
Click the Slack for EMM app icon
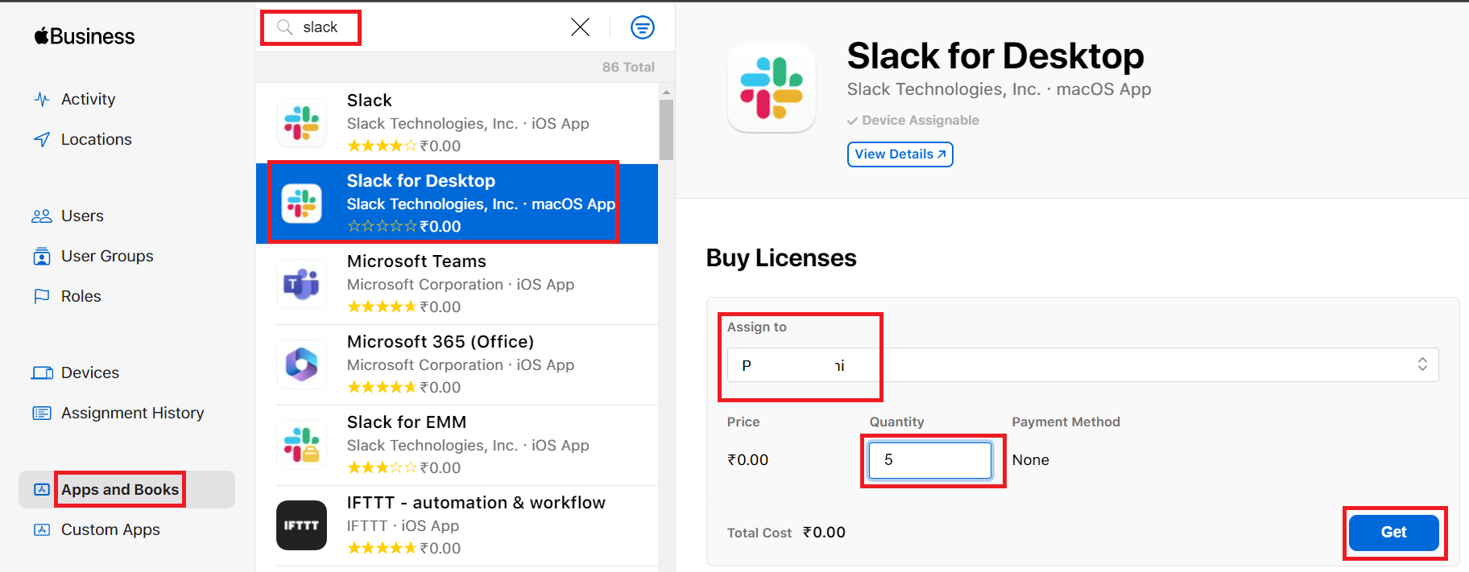[x=301, y=445]
